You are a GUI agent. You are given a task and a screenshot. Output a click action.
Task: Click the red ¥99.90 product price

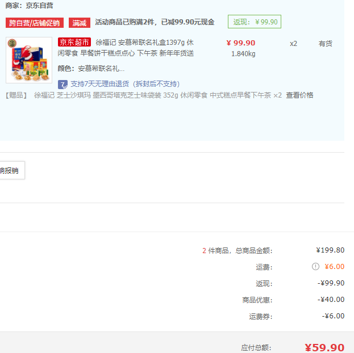240,43
